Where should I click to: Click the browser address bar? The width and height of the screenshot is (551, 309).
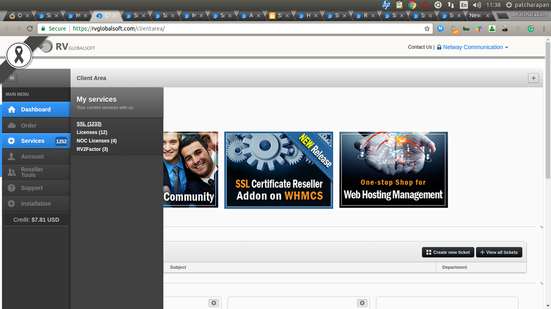click(x=242, y=29)
